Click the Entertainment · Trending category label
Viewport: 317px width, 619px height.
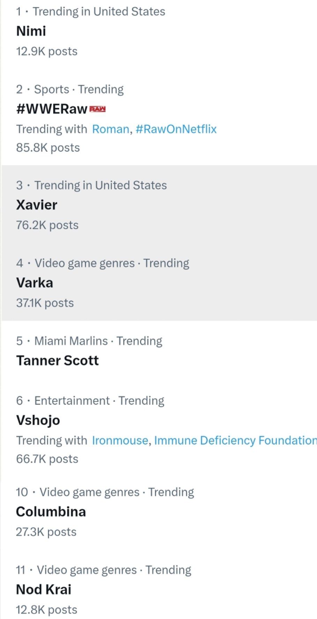click(x=99, y=401)
